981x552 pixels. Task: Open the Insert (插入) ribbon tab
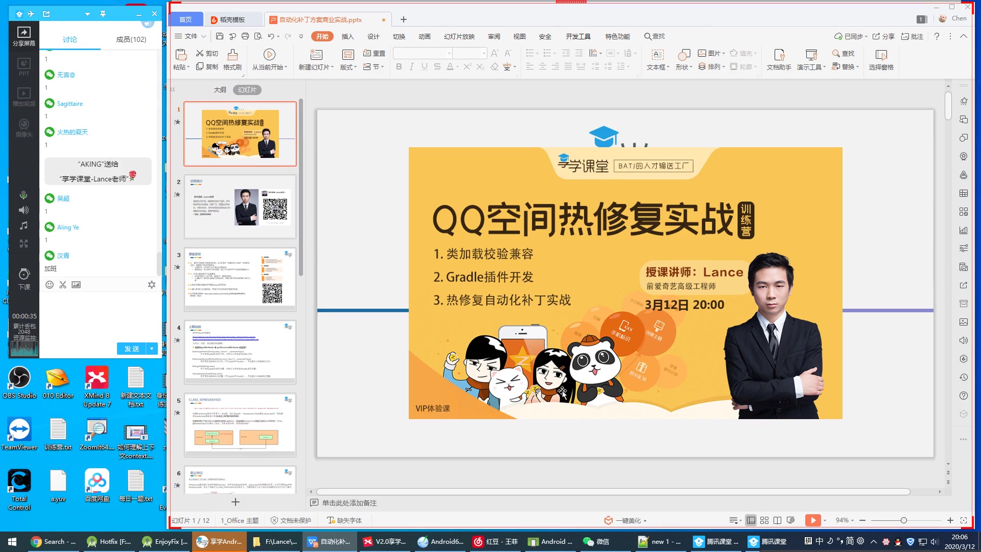point(347,36)
